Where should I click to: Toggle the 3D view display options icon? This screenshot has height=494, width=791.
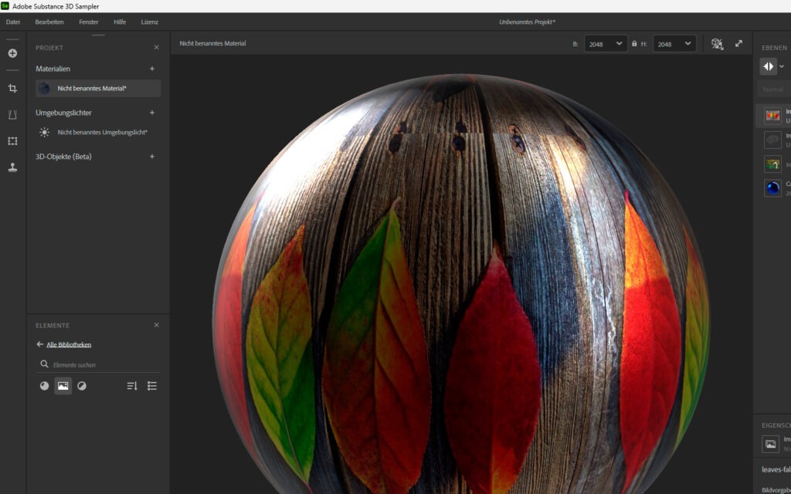[717, 44]
